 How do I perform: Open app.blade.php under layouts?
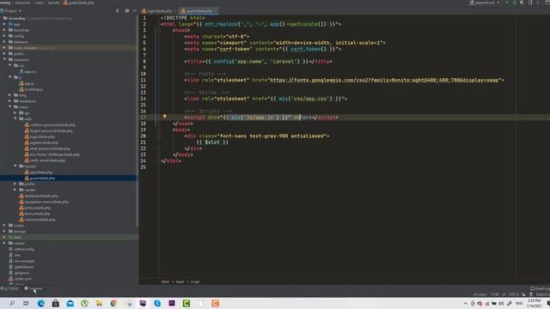click(39, 172)
